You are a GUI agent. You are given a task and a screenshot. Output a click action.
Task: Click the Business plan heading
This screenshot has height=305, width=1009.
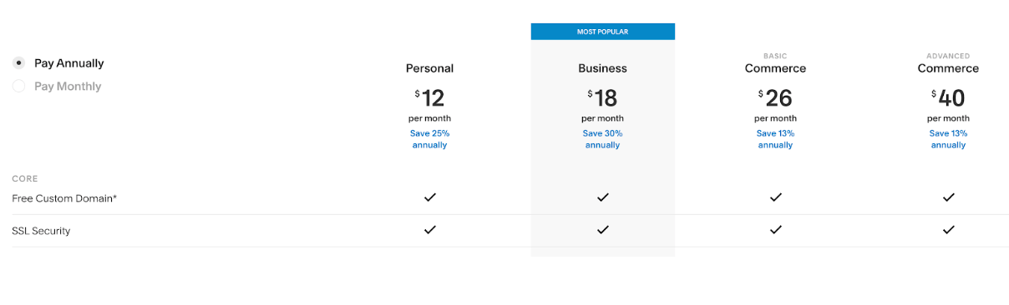602,68
